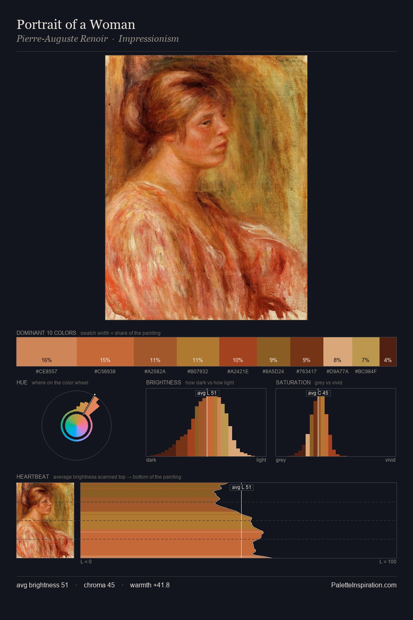The height and width of the screenshot is (620, 413).
Task: Select the #C56938 swatch at 15%
Action: [x=105, y=352]
